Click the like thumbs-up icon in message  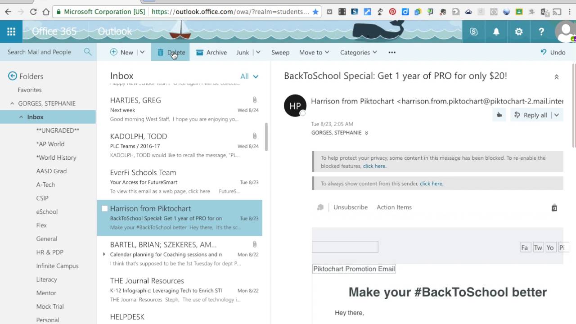click(x=499, y=115)
